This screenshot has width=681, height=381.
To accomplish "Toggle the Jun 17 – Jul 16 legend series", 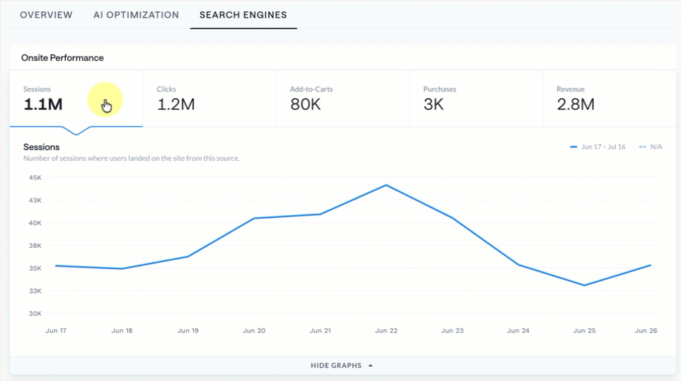I will 597,147.
